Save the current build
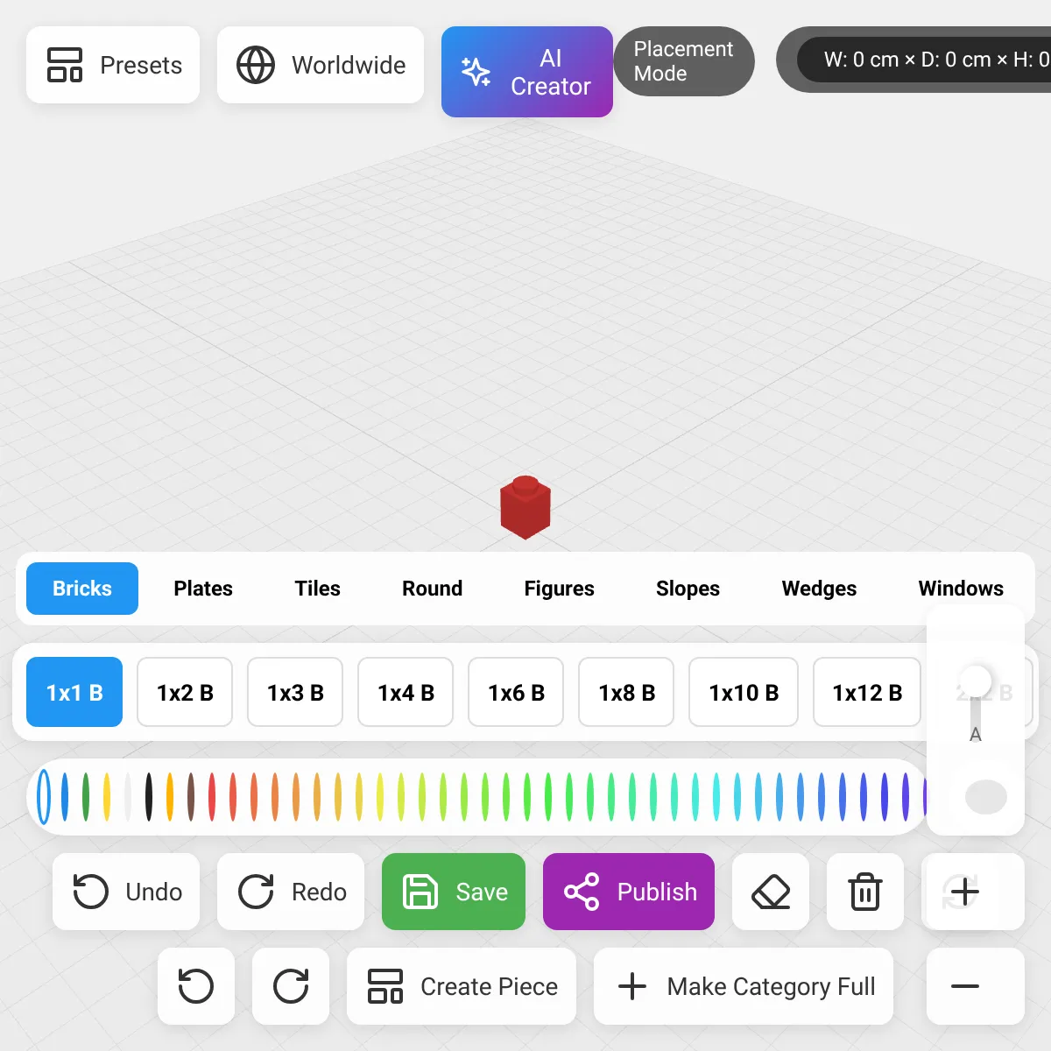The width and height of the screenshot is (1051, 1051). pos(454,892)
